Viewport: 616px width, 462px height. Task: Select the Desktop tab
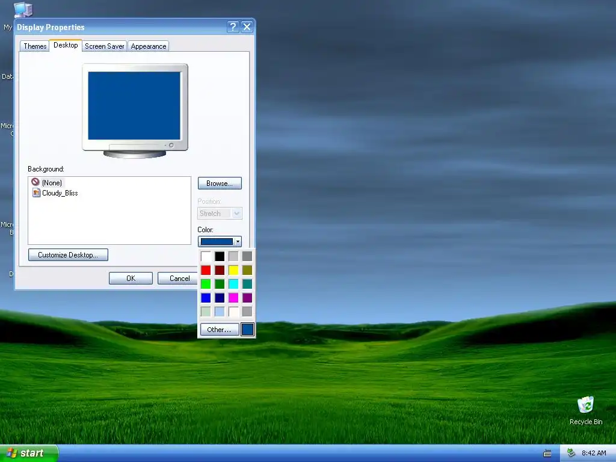tap(66, 45)
